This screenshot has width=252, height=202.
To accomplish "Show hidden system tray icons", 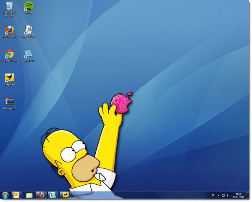I will click(218, 196).
